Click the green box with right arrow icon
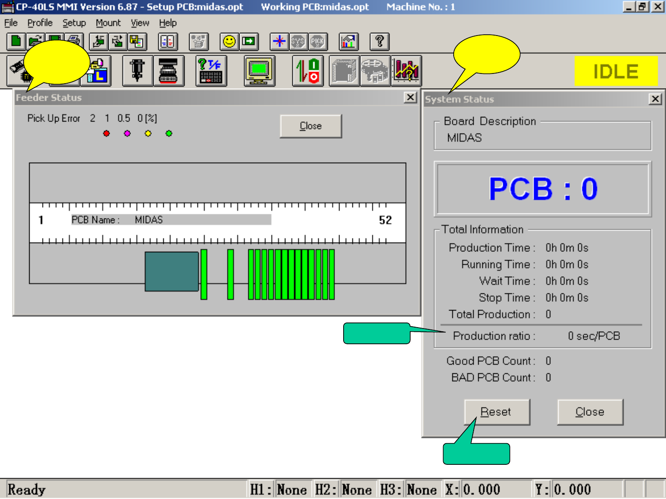 pos(249,42)
